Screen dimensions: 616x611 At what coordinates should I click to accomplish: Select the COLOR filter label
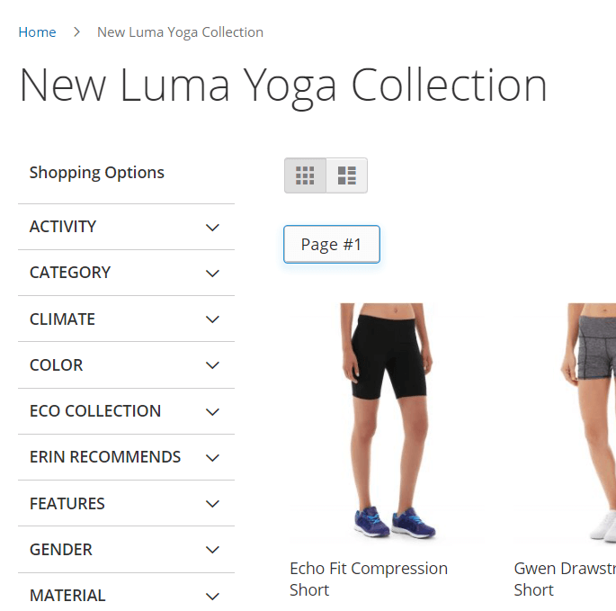56,365
